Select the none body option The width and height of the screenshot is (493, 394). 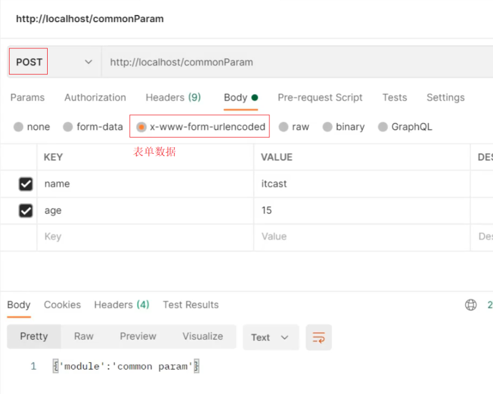(x=18, y=127)
